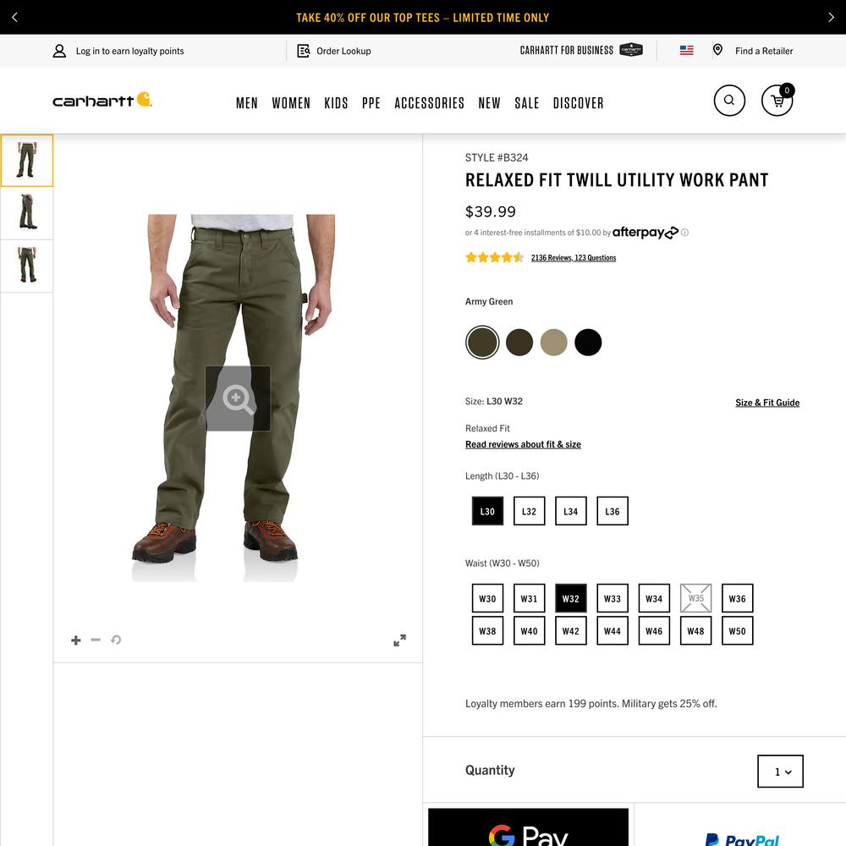Click the US flag country icon
The image size is (846, 846).
pos(686,50)
